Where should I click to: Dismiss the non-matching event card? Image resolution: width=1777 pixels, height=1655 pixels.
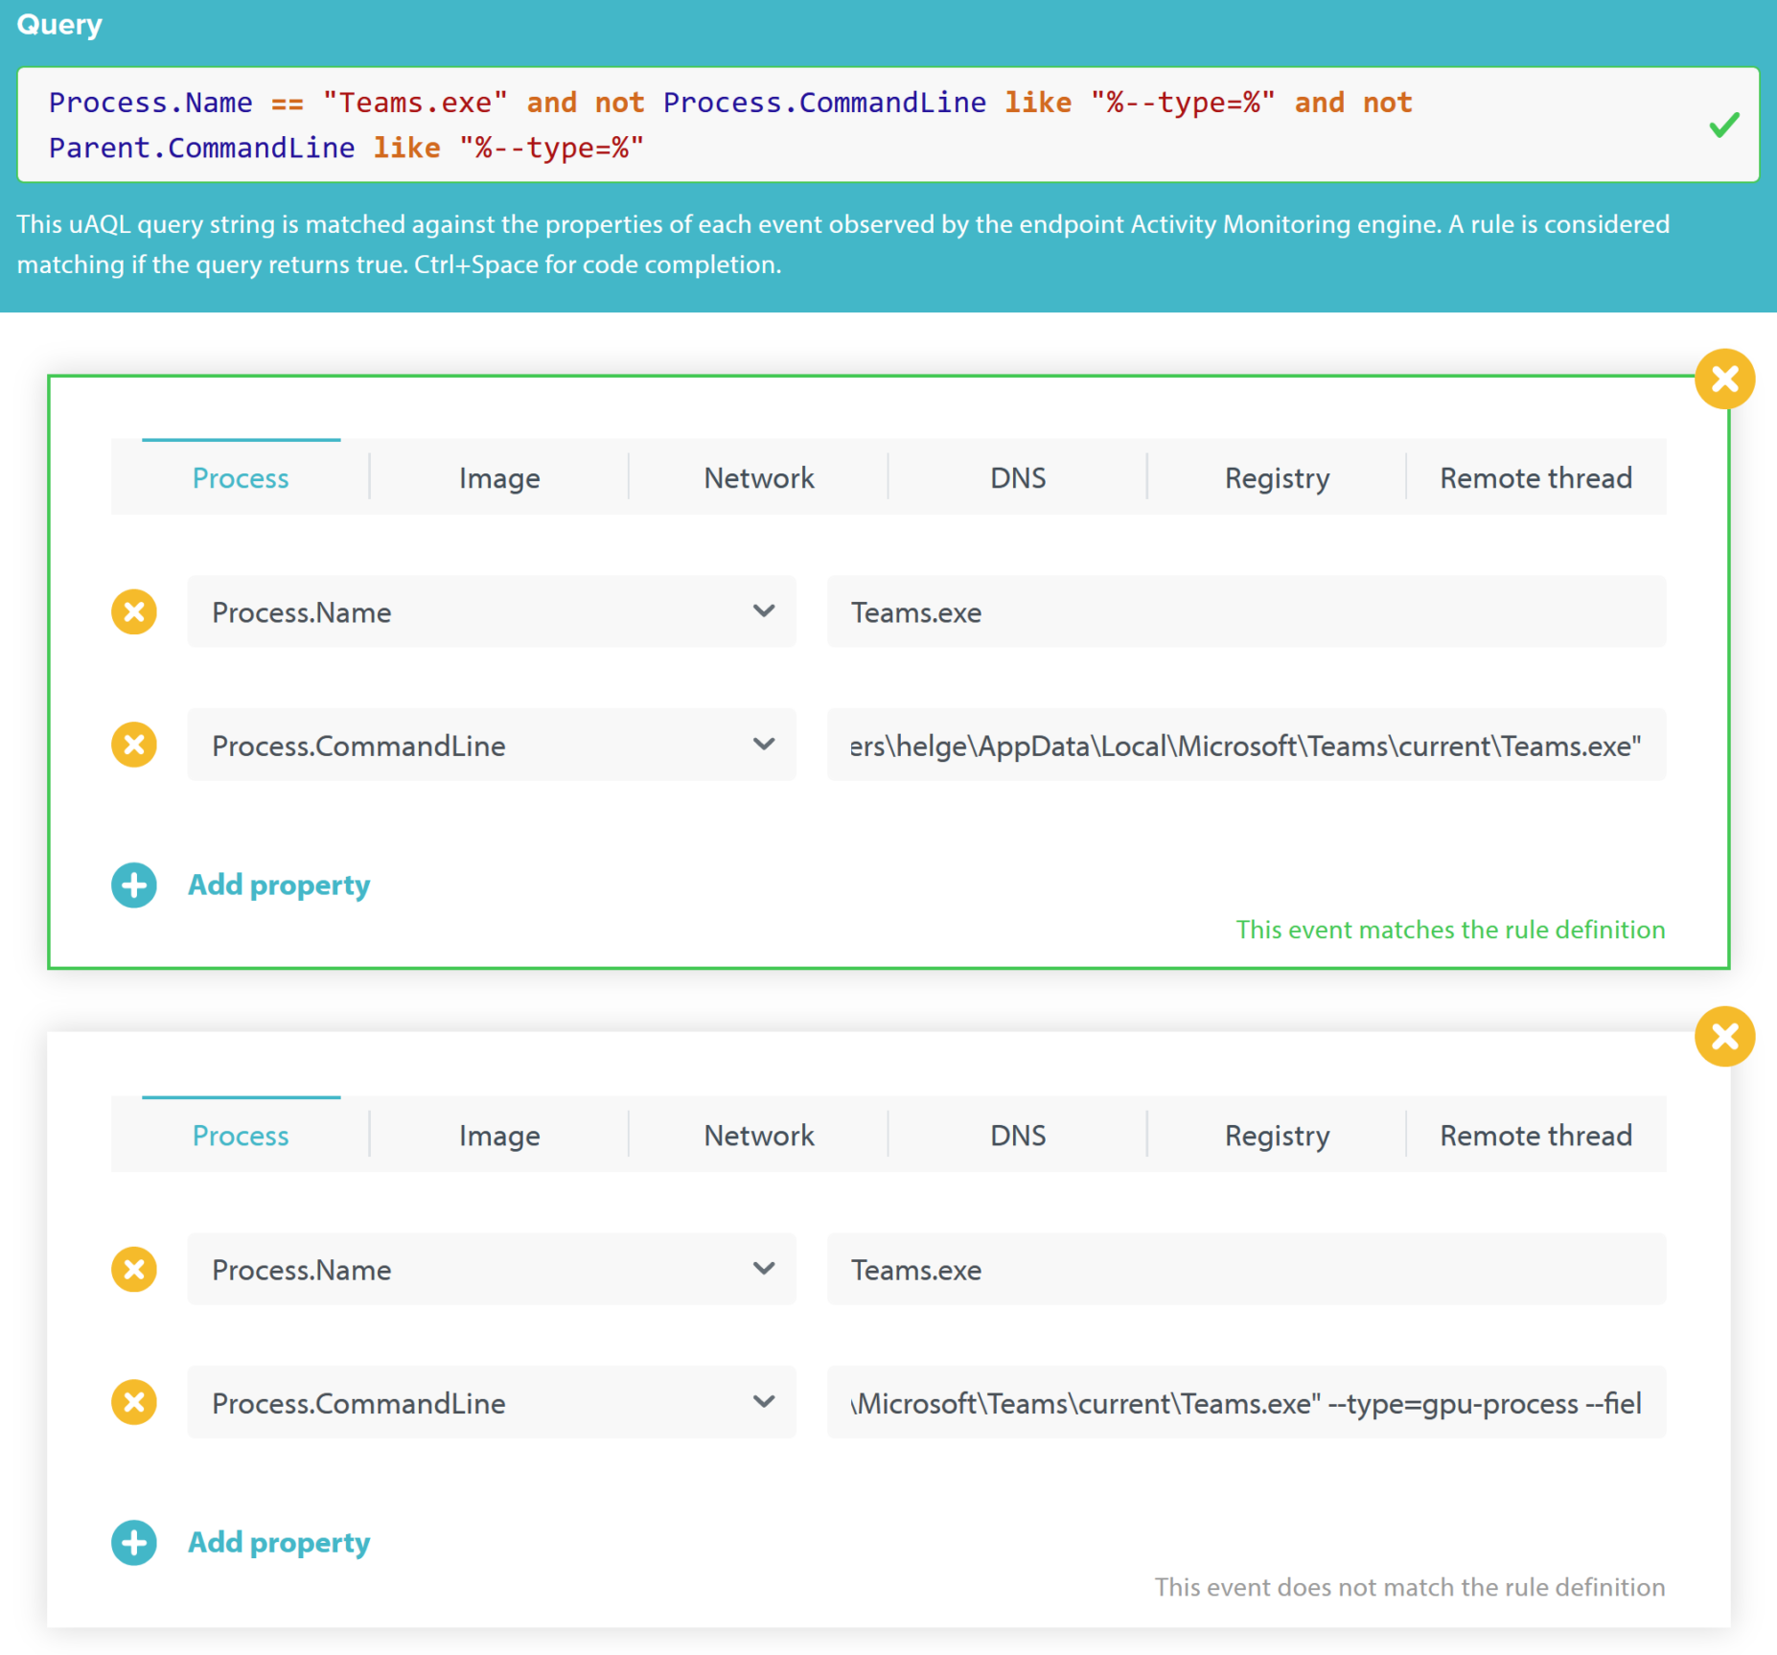click(x=1724, y=1036)
